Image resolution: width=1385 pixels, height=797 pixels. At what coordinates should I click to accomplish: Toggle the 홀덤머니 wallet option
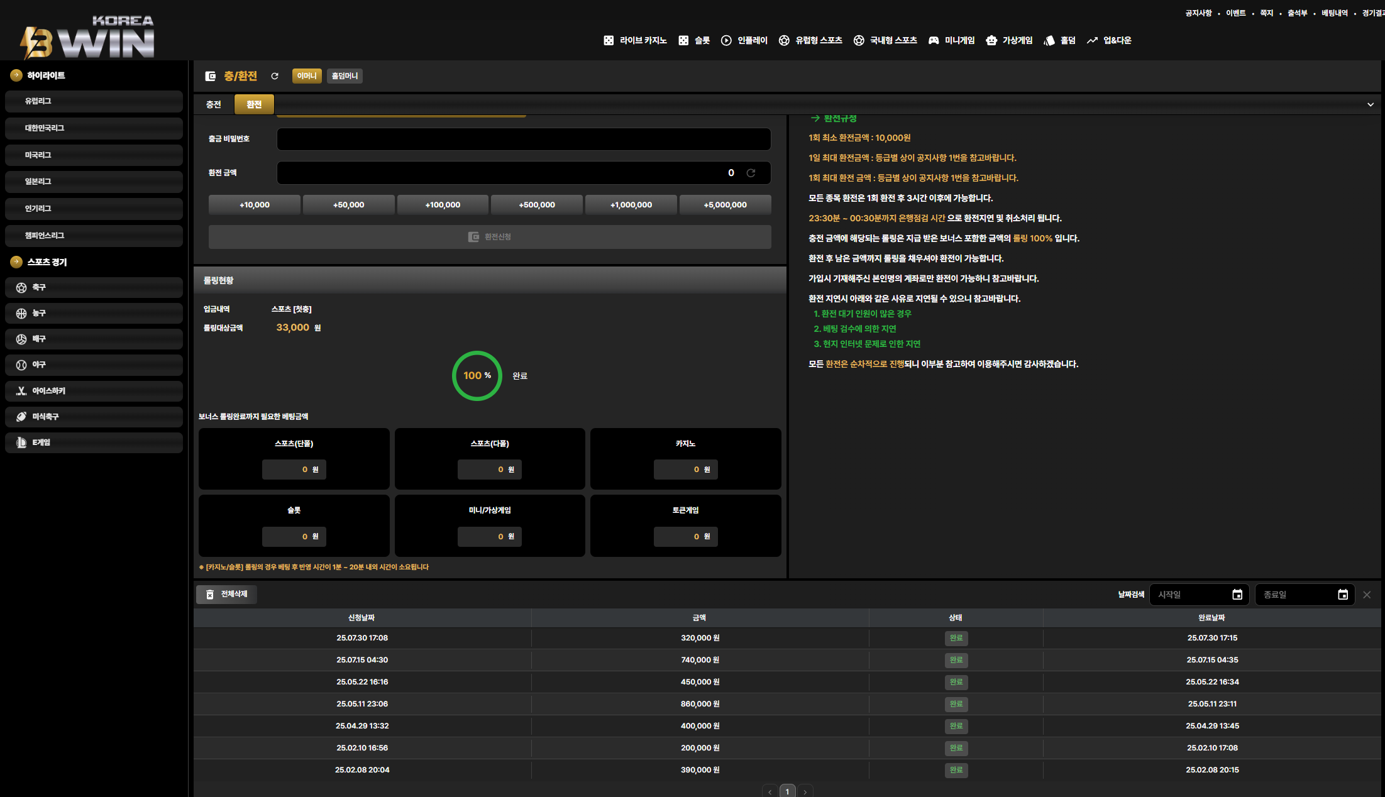(x=345, y=76)
